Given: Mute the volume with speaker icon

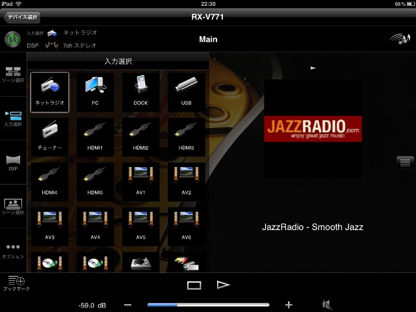Looking at the screenshot, I should (327, 305).
